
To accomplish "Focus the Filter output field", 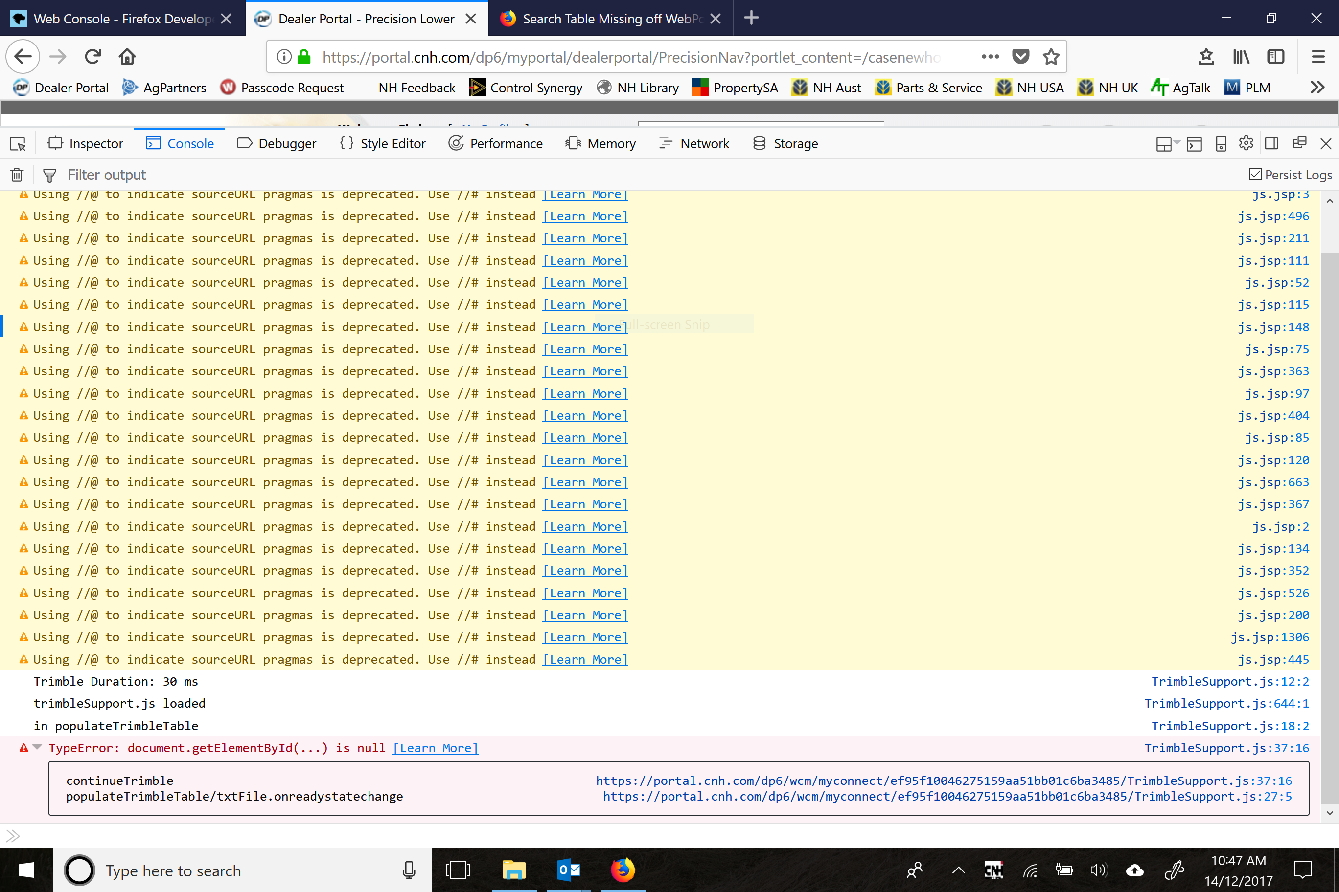I will (107, 175).
